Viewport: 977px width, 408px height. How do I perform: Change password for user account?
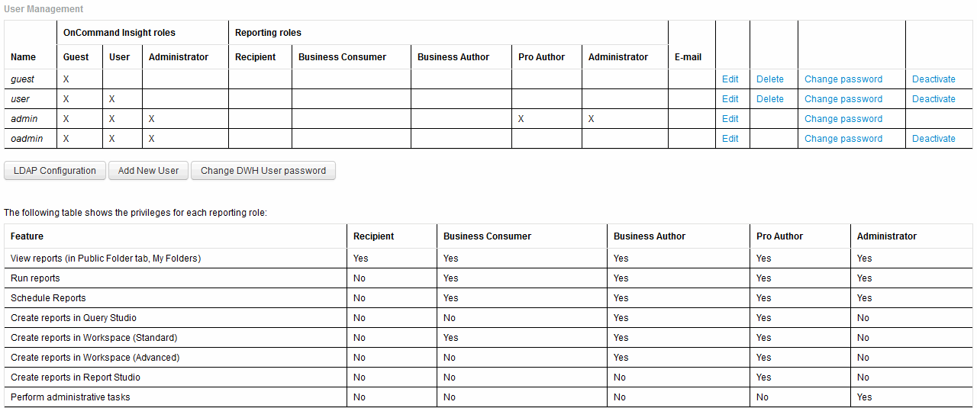843,99
